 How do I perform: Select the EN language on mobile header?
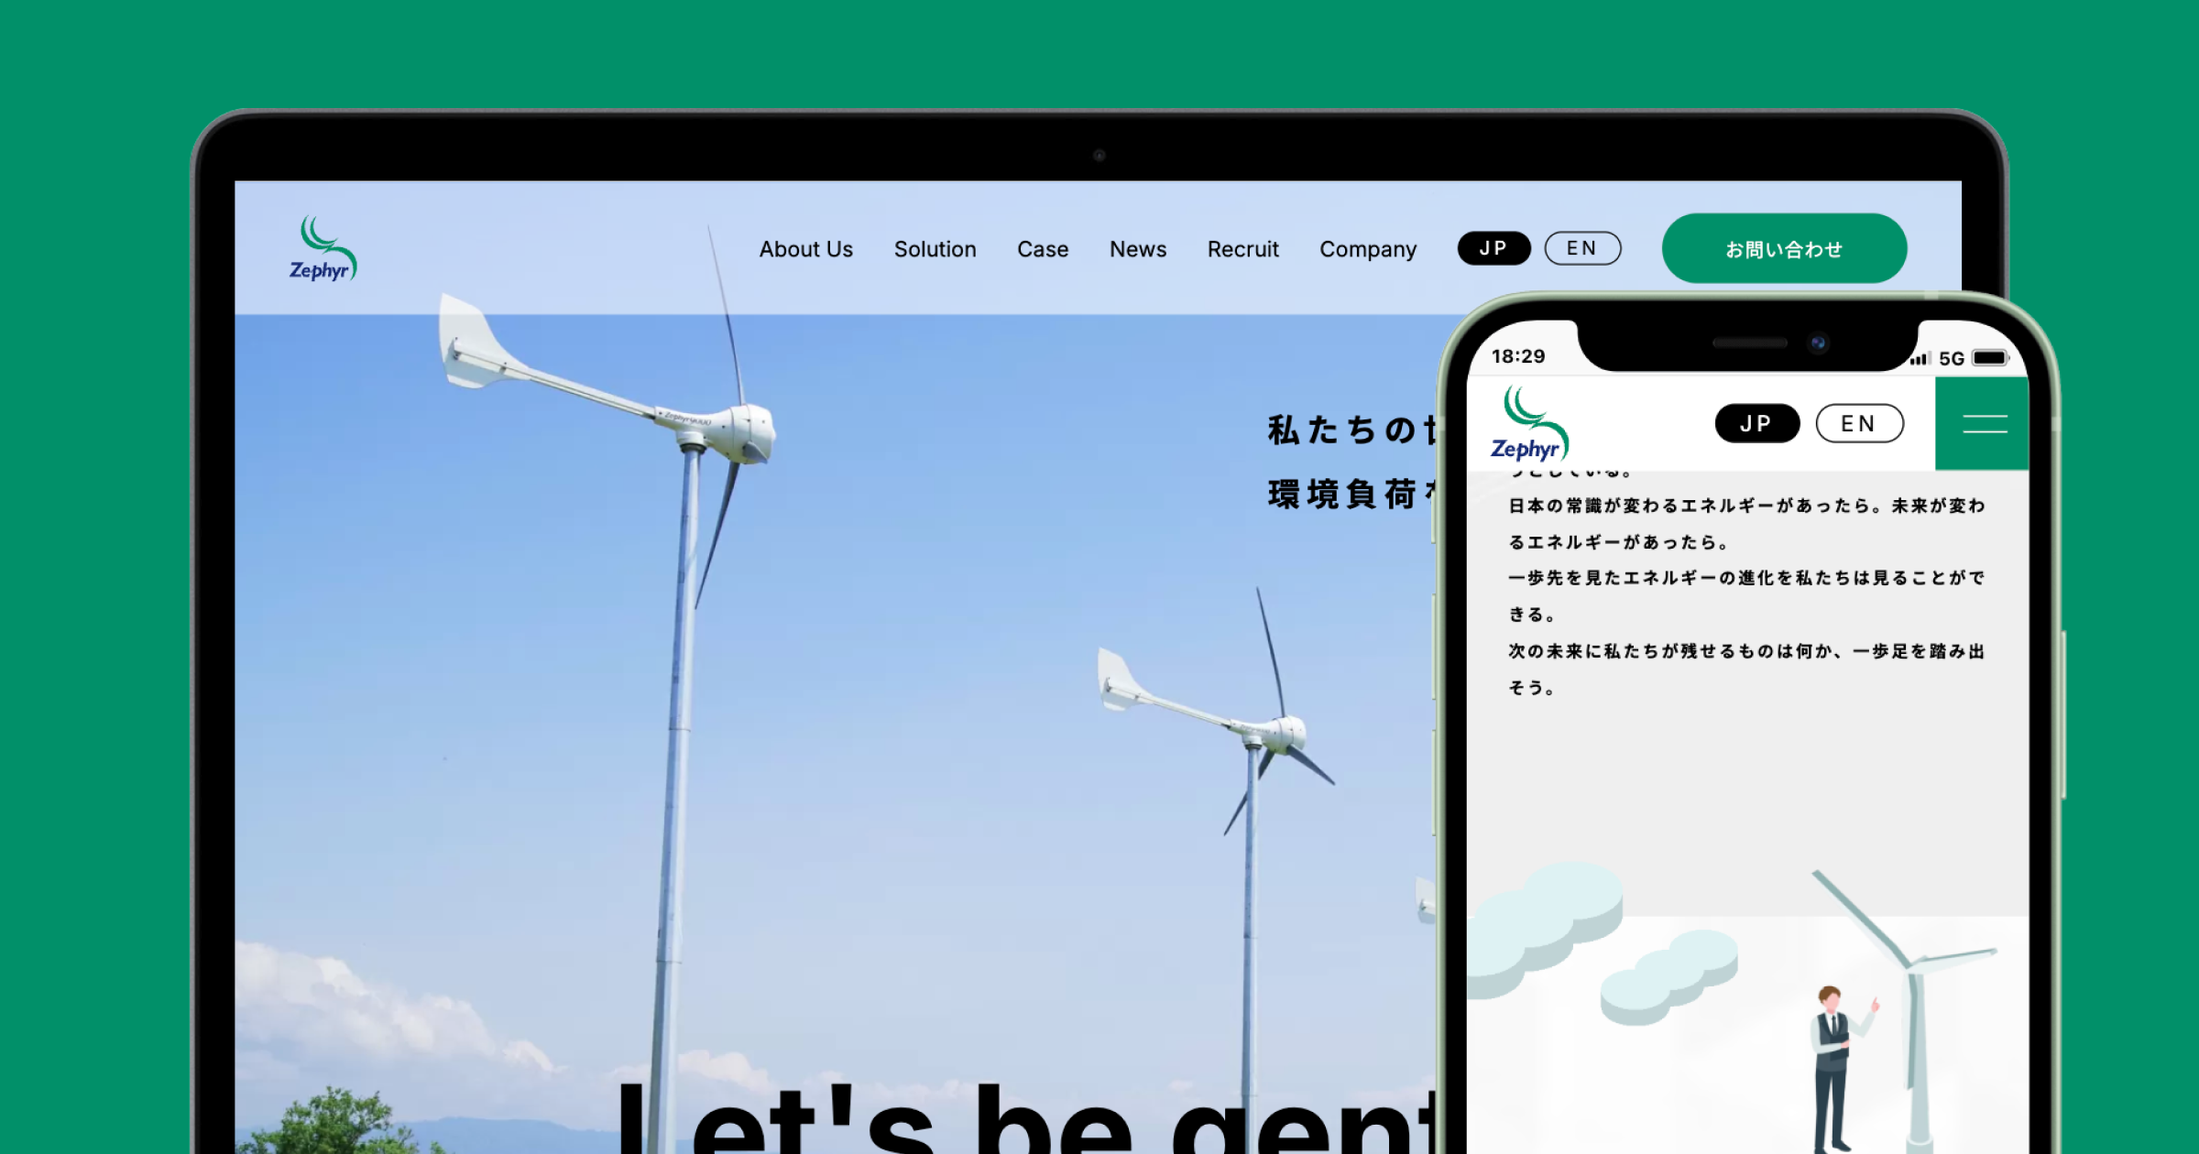tap(1859, 423)
